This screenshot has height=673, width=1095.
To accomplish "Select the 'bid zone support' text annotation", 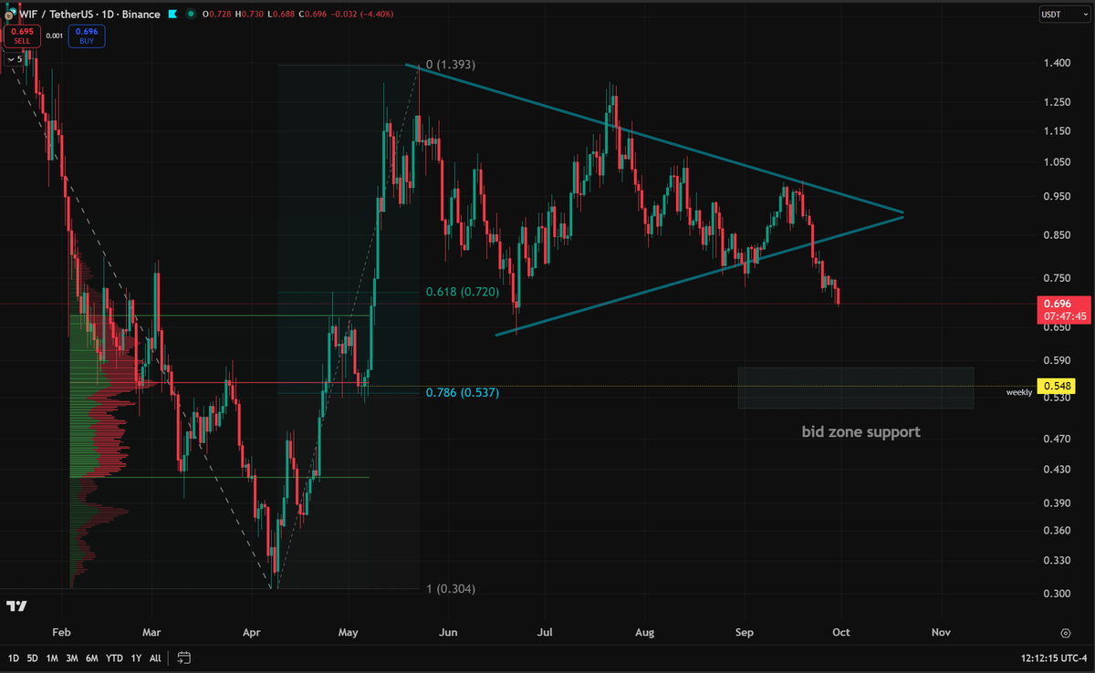I will [x=861, y=431].
